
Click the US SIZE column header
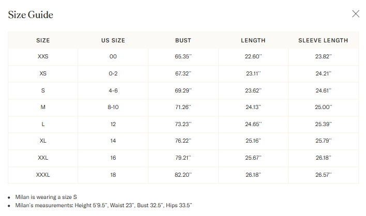[x=113, y=40]
